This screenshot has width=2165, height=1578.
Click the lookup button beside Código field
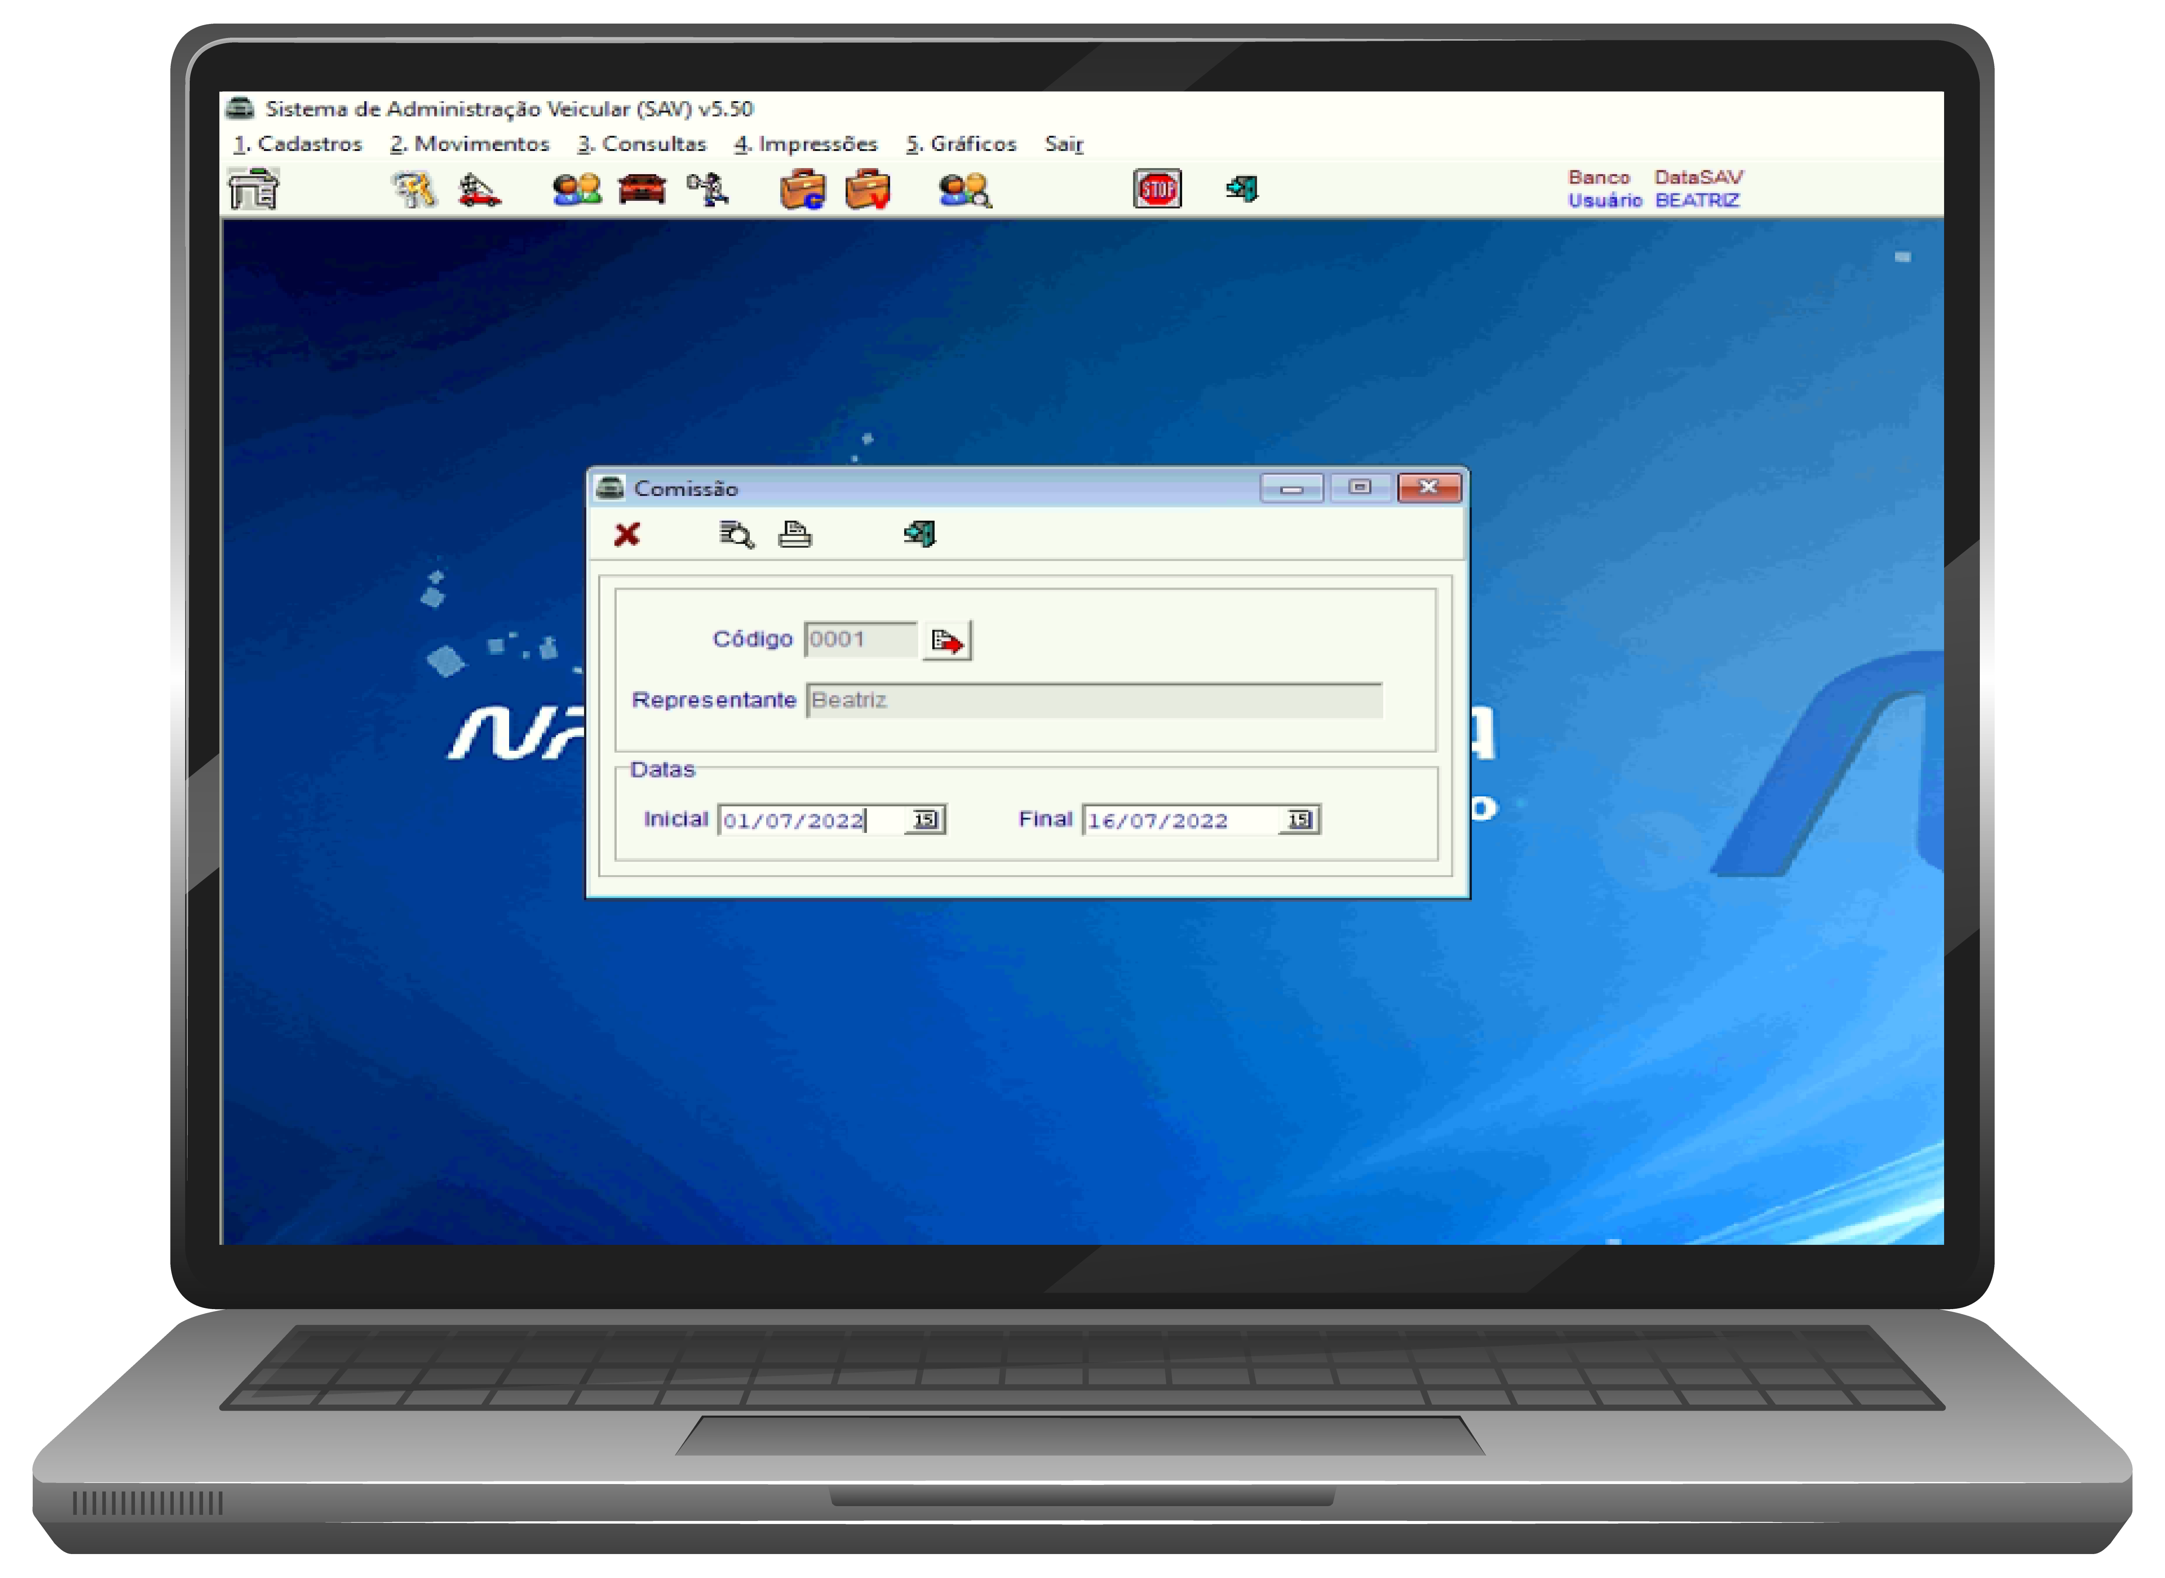coord(948,641)
